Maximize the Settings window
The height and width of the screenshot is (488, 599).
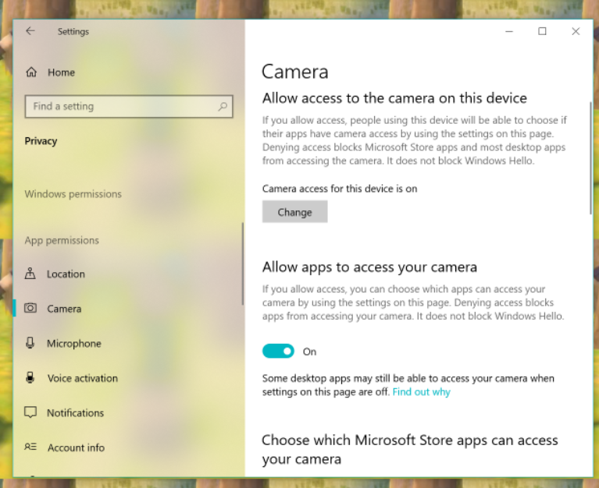[x=542, y=32]
